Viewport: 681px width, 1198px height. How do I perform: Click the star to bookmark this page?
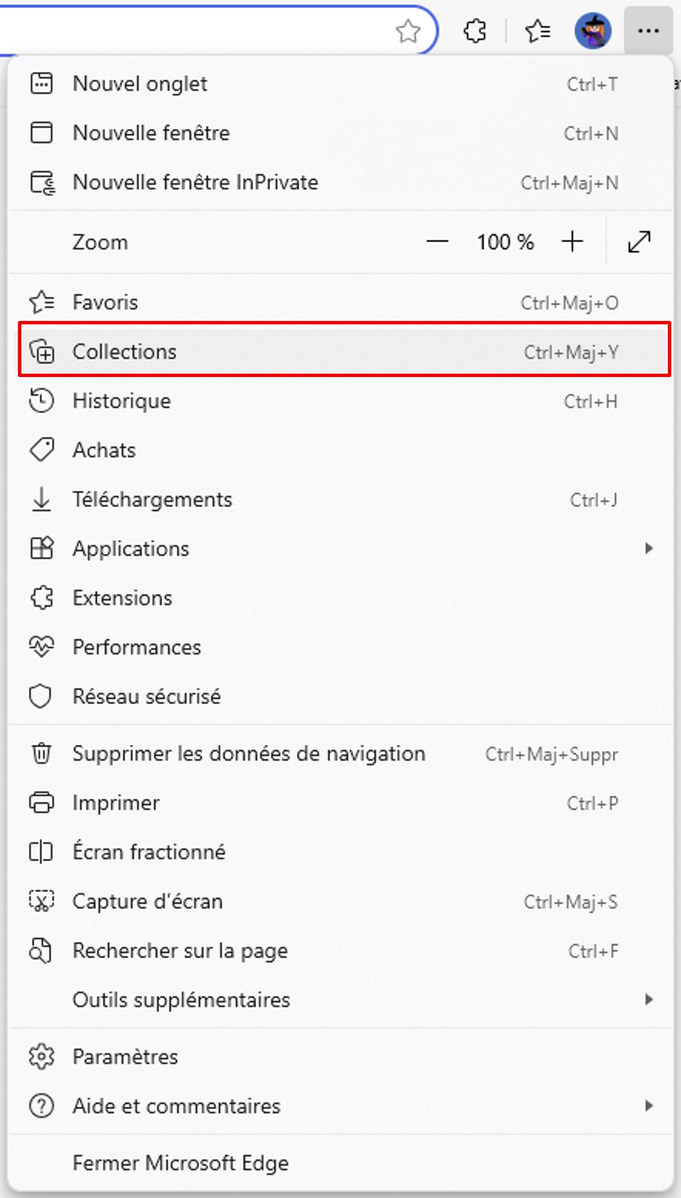408,31
